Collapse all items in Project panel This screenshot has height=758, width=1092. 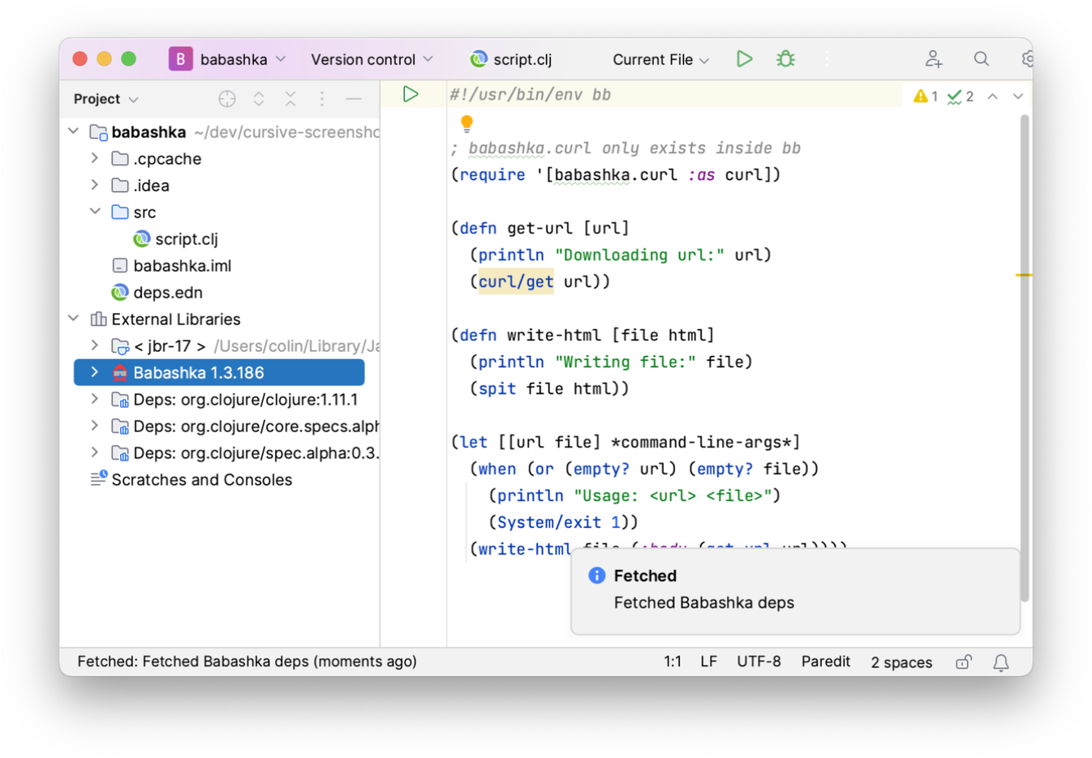pos(290,99)
